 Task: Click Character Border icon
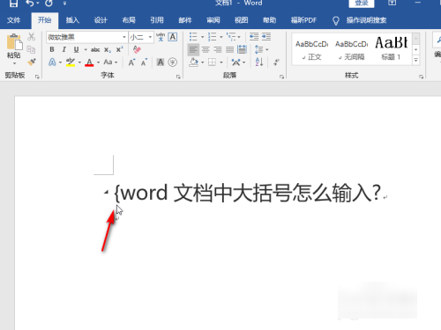tap(173, 37)
